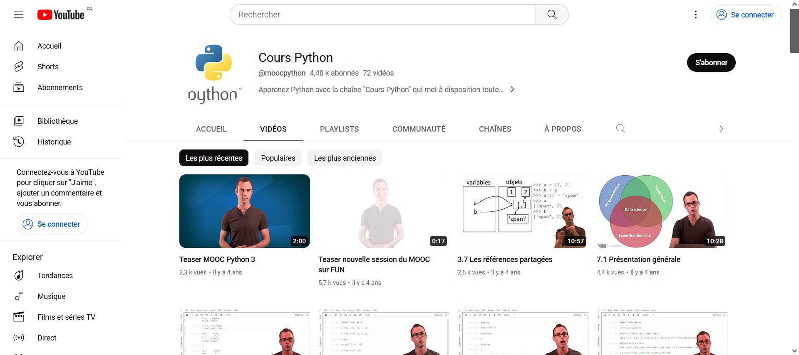This screenshot has height=355, width=799.
Task: Click the page vertical scrollbar thumb
Action: [x=794, y=31]
